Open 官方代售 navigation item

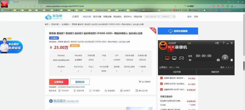pyautogui.click(x=97, y=17)
